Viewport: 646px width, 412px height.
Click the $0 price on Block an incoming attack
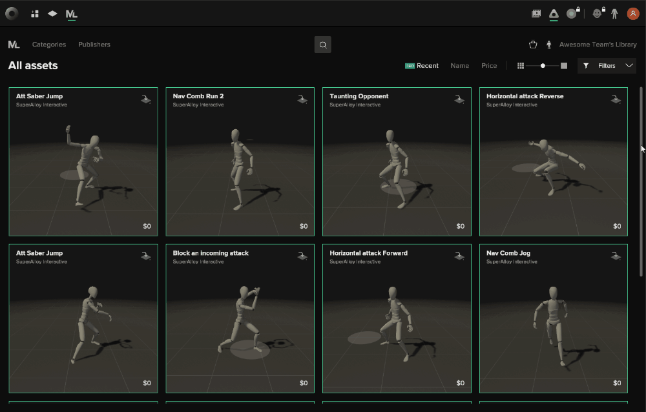point(304,383)
